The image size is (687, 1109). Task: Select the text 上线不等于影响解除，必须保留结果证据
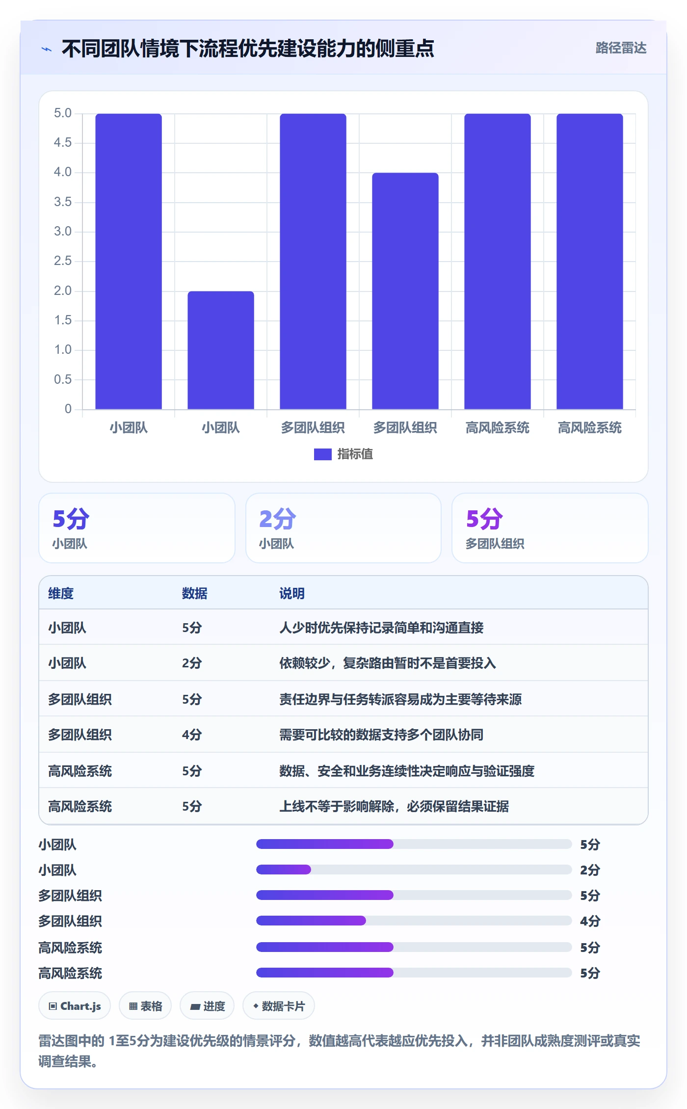point(394,806)
